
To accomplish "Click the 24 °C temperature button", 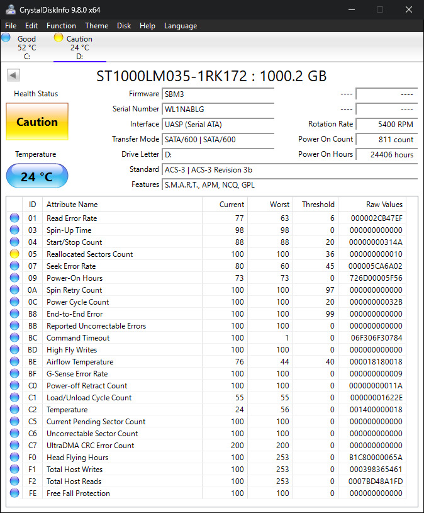I will (37, 176).
